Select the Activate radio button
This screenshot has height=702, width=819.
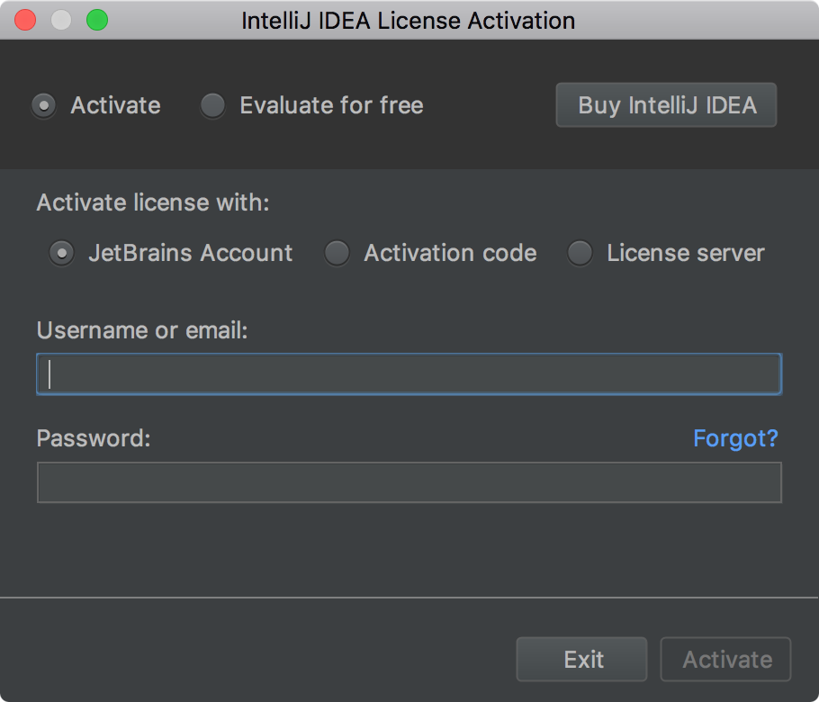click(42, 106)
